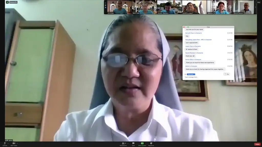Click the Remove Pin button
Screen dimensions: 262x147
coord(13,2)
